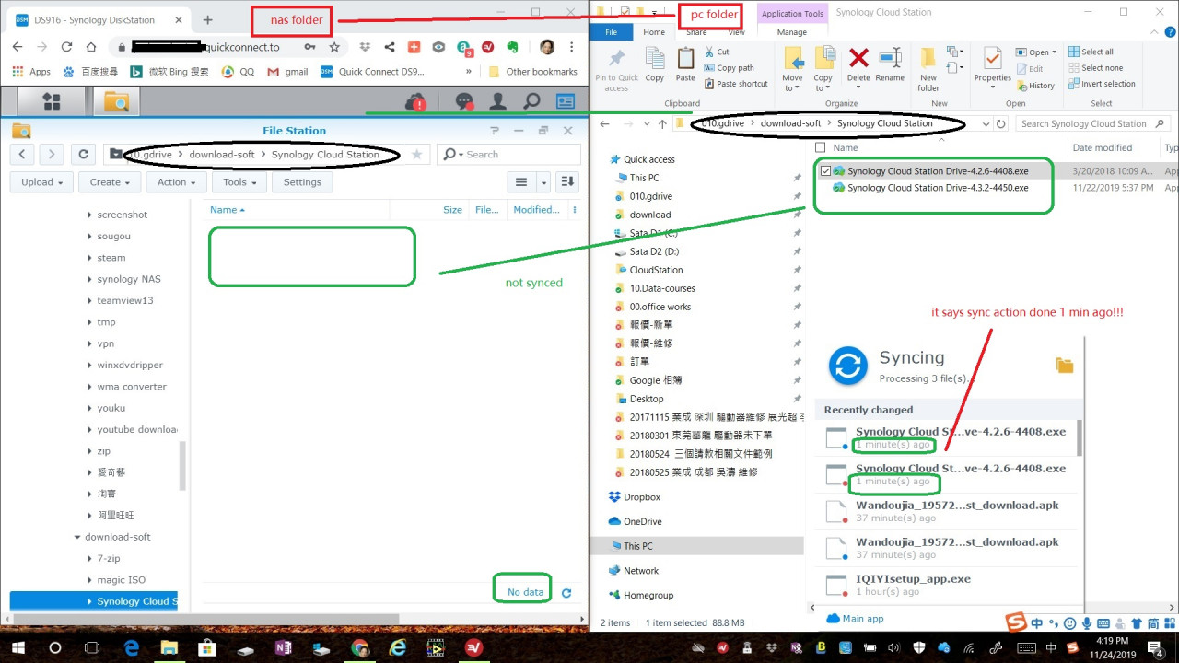This screenshot has height=663, width=1179.
Task: Click the Settings button in File Station
Action: click(x=302, y=182)
